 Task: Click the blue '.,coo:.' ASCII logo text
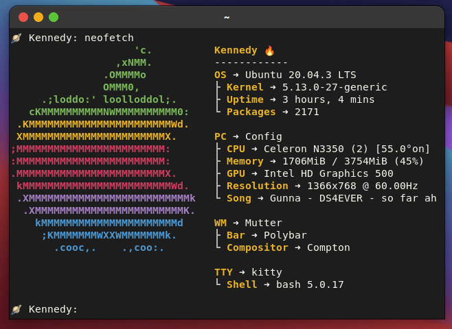[144, 248]
